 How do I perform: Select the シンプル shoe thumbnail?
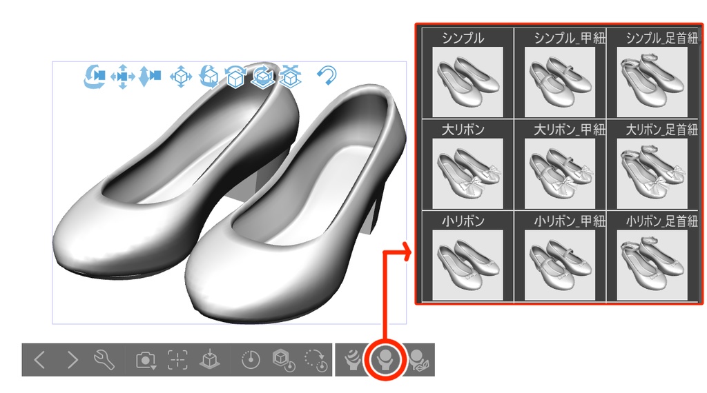(x=467, y=82)
